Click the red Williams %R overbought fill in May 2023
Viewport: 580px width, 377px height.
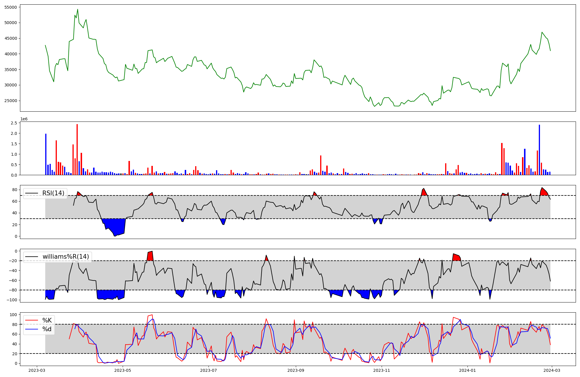[150, 256]
